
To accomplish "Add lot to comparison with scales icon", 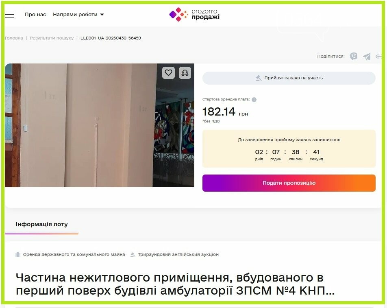I will [x=185, y=73].
